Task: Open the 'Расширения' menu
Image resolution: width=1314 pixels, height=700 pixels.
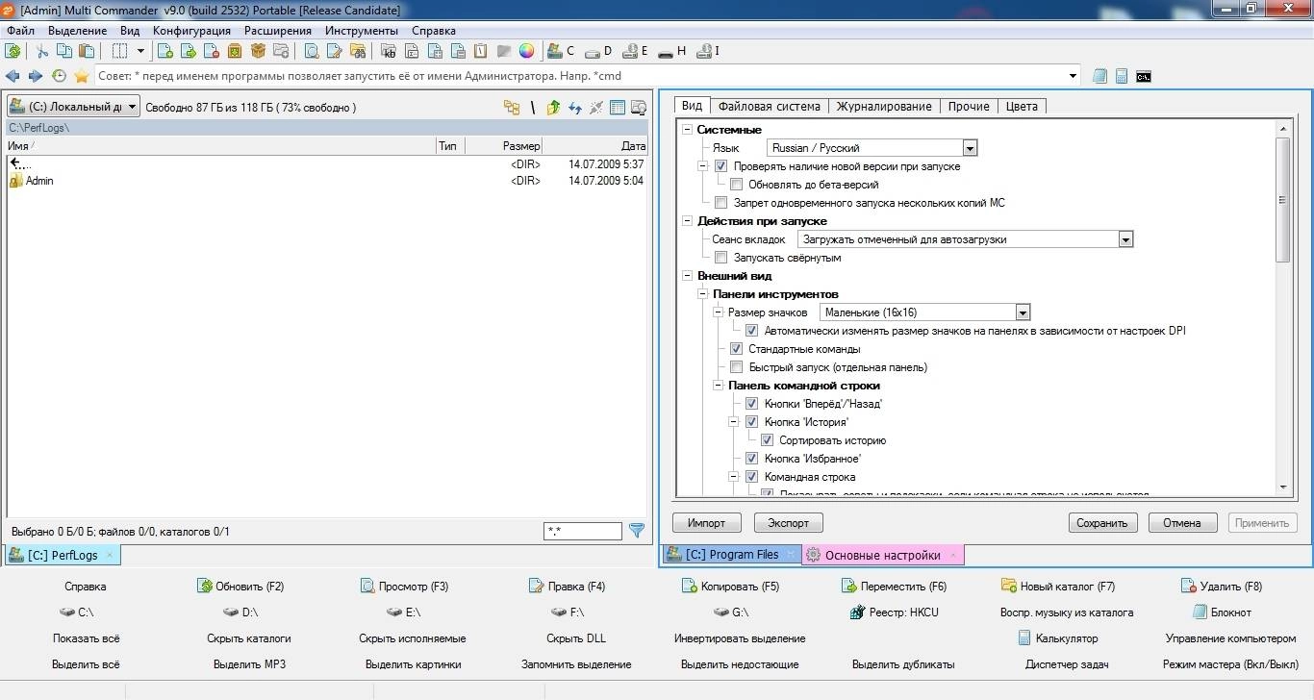Action: (x=277, y=31)
